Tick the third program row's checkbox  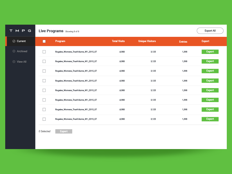[44, 71]
